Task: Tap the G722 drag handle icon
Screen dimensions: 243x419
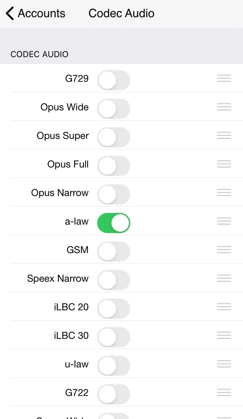Action: click(224, 393)
